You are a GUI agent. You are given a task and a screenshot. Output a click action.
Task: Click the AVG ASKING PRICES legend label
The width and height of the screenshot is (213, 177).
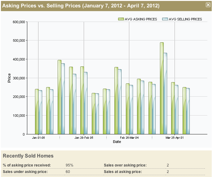click(141, 19)
